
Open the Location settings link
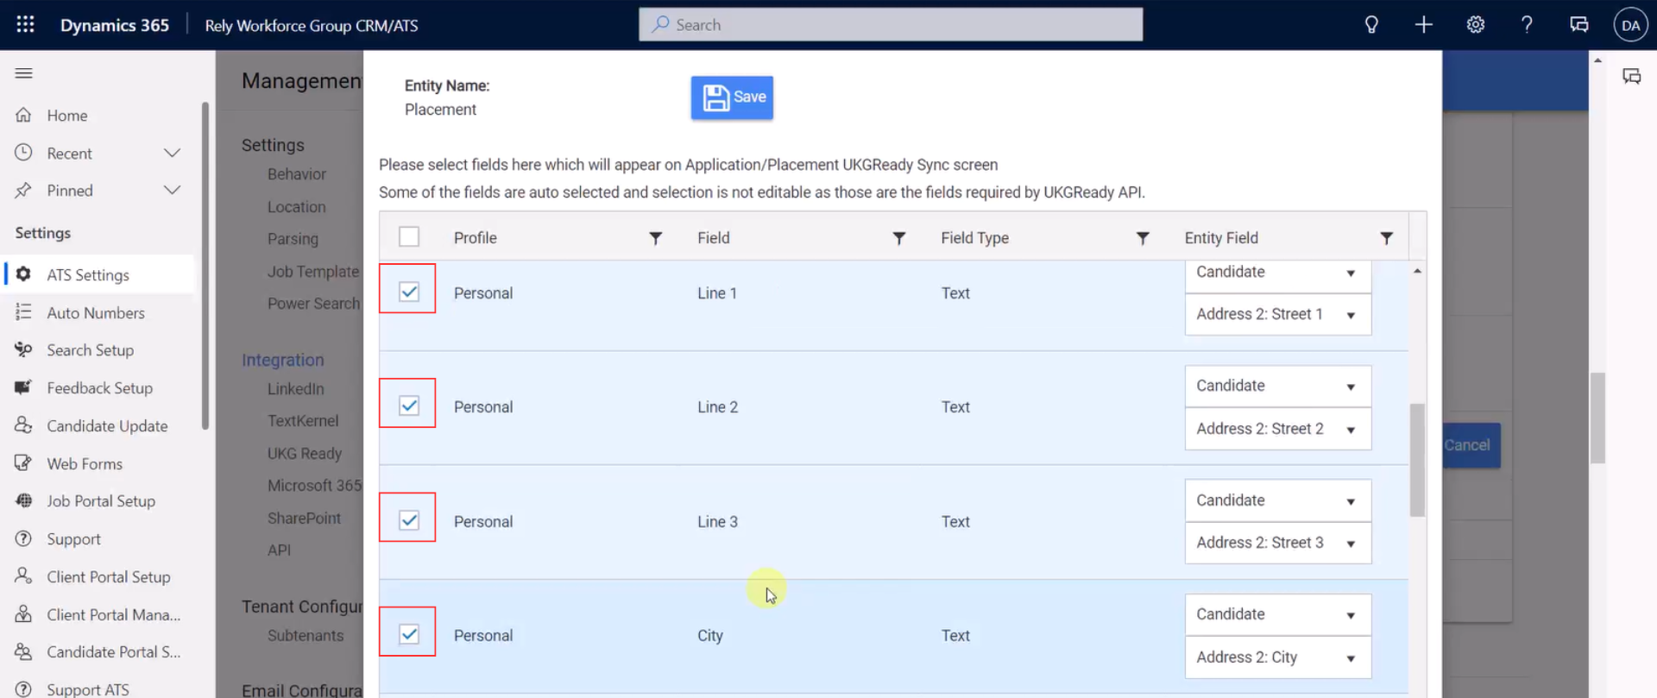click(296, 206)
